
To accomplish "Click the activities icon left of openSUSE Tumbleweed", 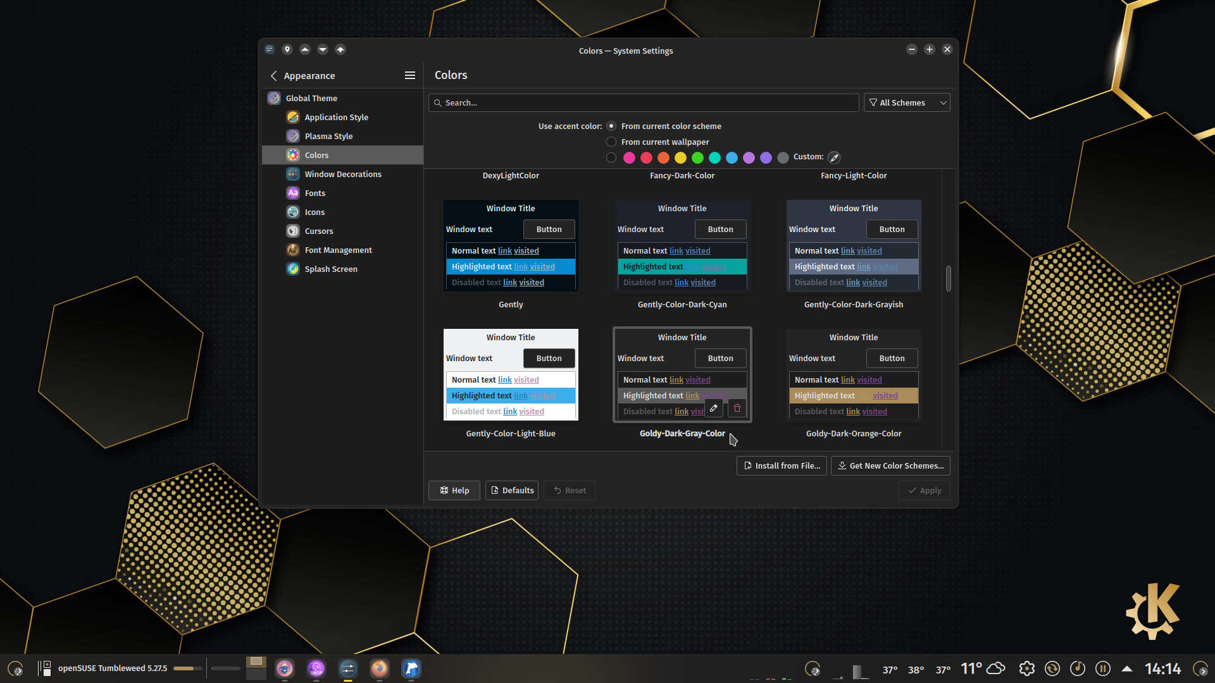I will click(x=44, y=668).
